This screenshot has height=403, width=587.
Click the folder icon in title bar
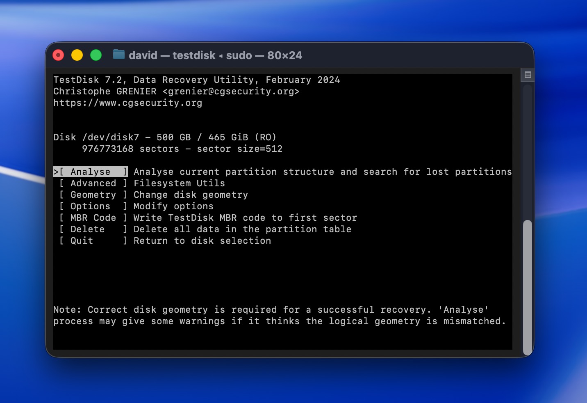click(x=119, y=55)
